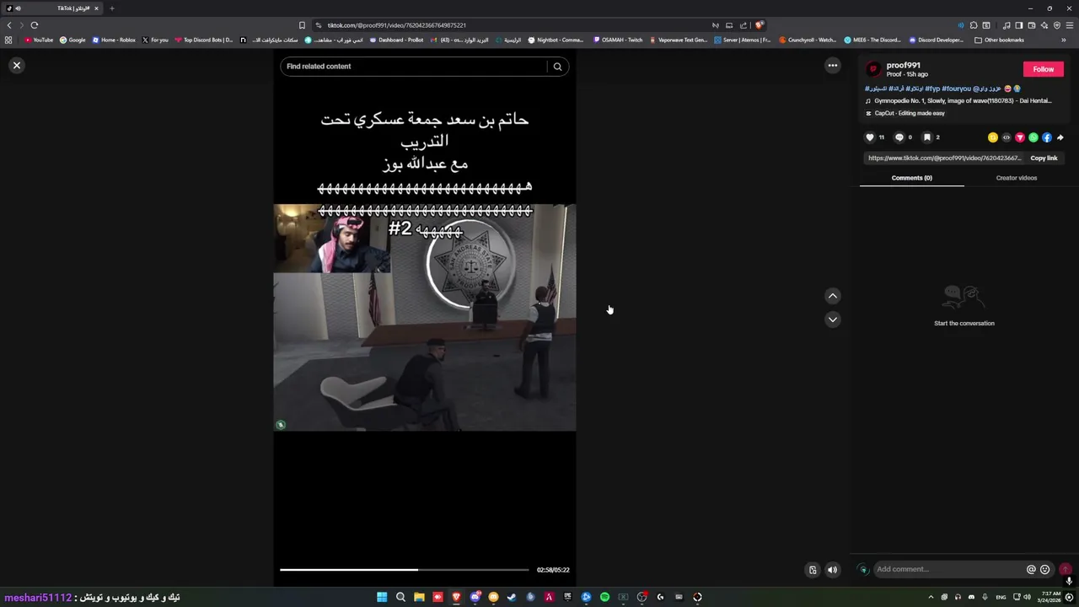Click the embed code share icon
This screenshot has width=1079, height=607.
(x=1007, y=137)
